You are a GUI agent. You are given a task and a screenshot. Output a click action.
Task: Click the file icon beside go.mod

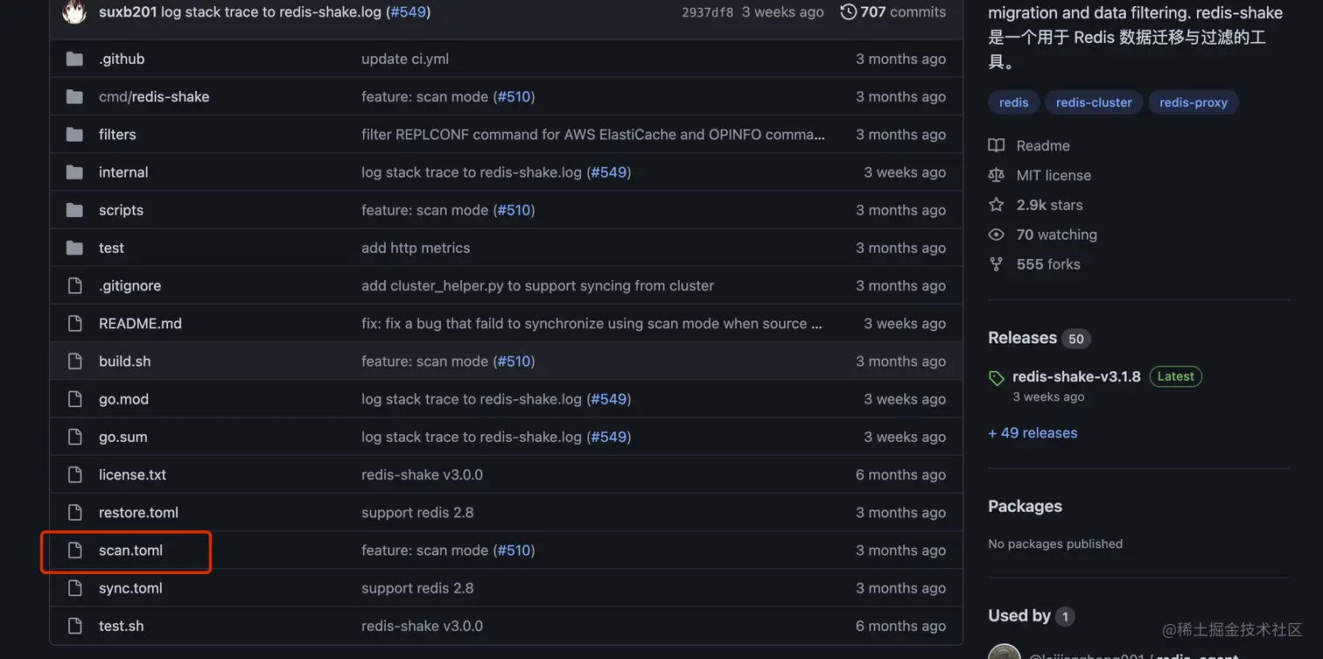pos(74,399)
